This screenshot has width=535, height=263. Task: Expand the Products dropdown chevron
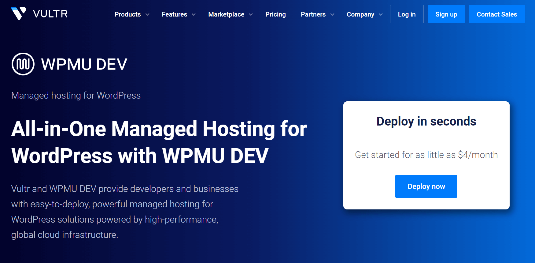(x=147, y=14)
